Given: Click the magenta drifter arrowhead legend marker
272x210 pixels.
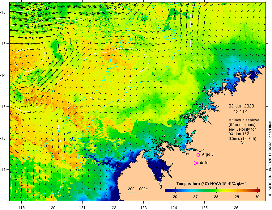Looking at the screenshot, I should [x=196, y=163].
